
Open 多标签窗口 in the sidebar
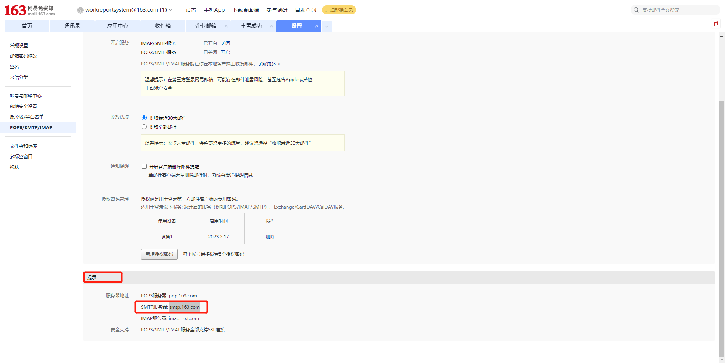pos(21,156)
